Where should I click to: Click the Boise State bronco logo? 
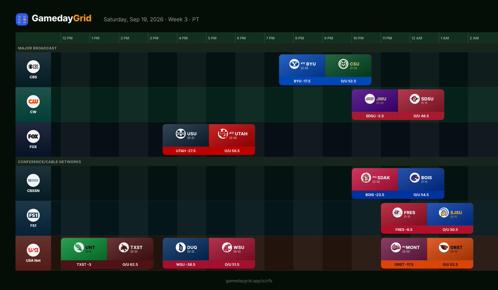[x=414, y=178]
